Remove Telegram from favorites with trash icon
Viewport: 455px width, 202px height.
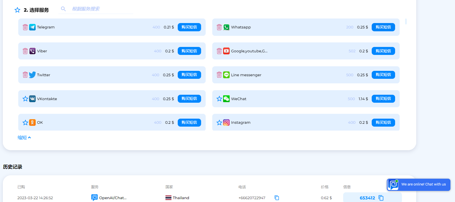click(x=25, y=27)
